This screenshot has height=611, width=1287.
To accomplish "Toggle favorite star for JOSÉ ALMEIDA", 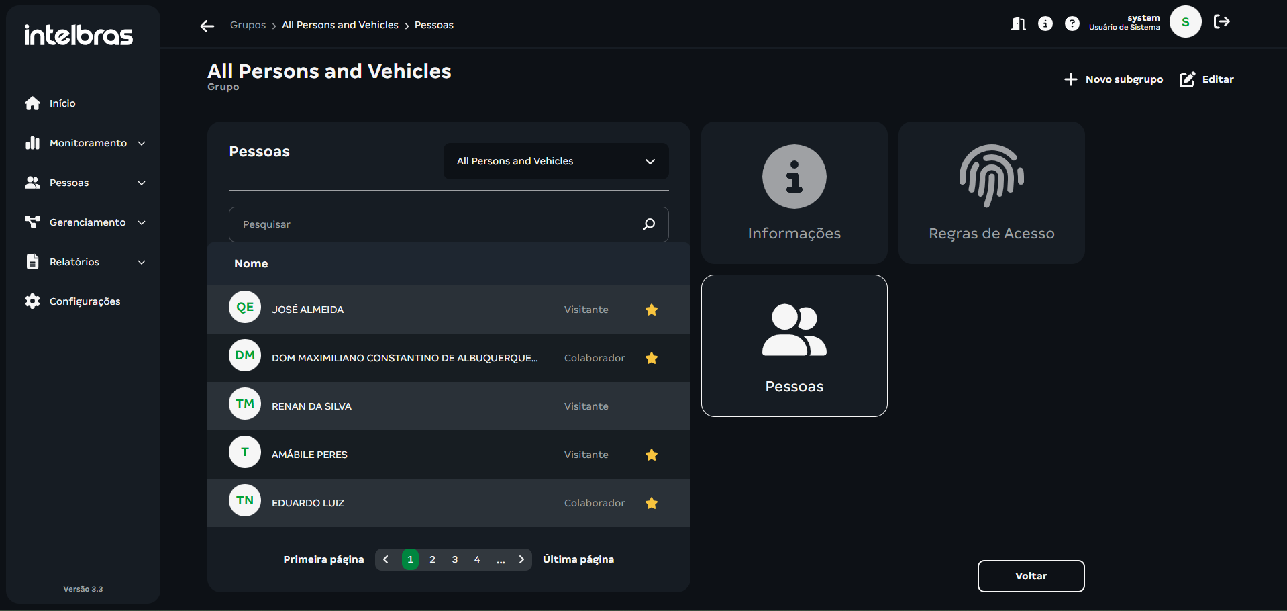I will (x=651, y=310).
